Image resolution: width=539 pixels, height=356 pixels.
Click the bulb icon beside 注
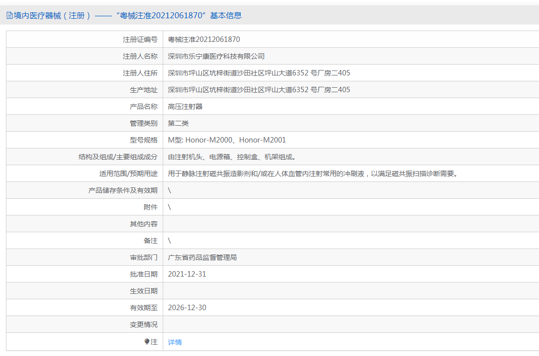[147, 342]
